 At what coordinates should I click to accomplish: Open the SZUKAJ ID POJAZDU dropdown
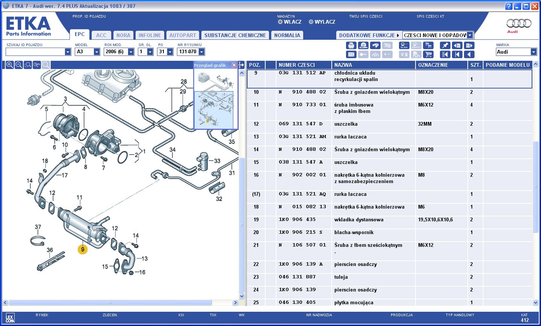point(68,52)
